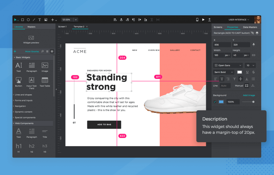Image resolution: width=274 pixels, height=175 pixels.
Task: Select the Text Table widget
Action: click(45, 82)
